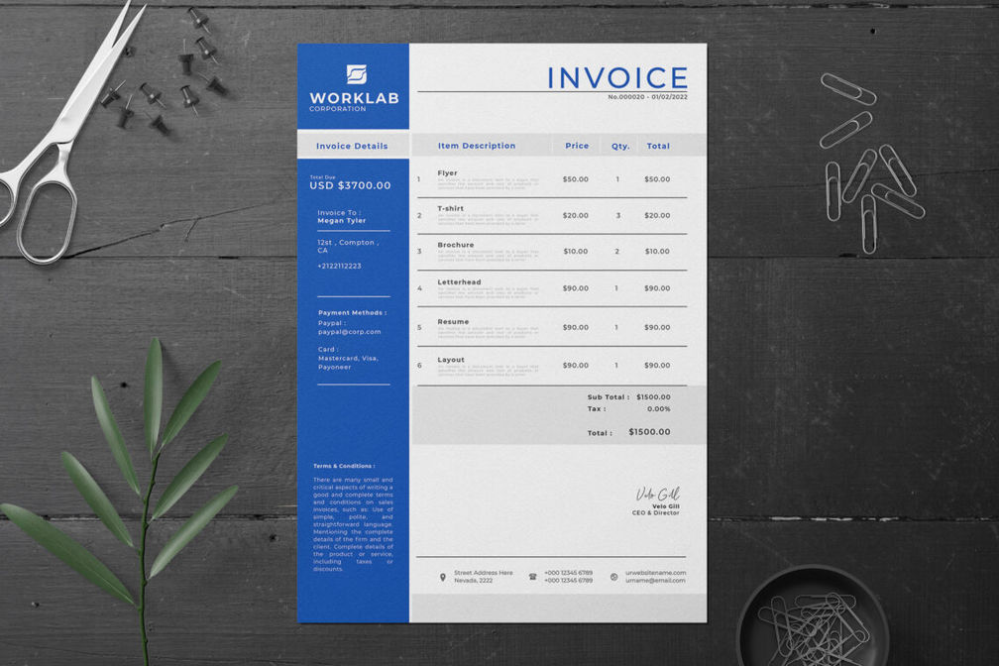Click the final Total $1500.00 value
This screenshot has height=666, width=999.
(649, 432)
